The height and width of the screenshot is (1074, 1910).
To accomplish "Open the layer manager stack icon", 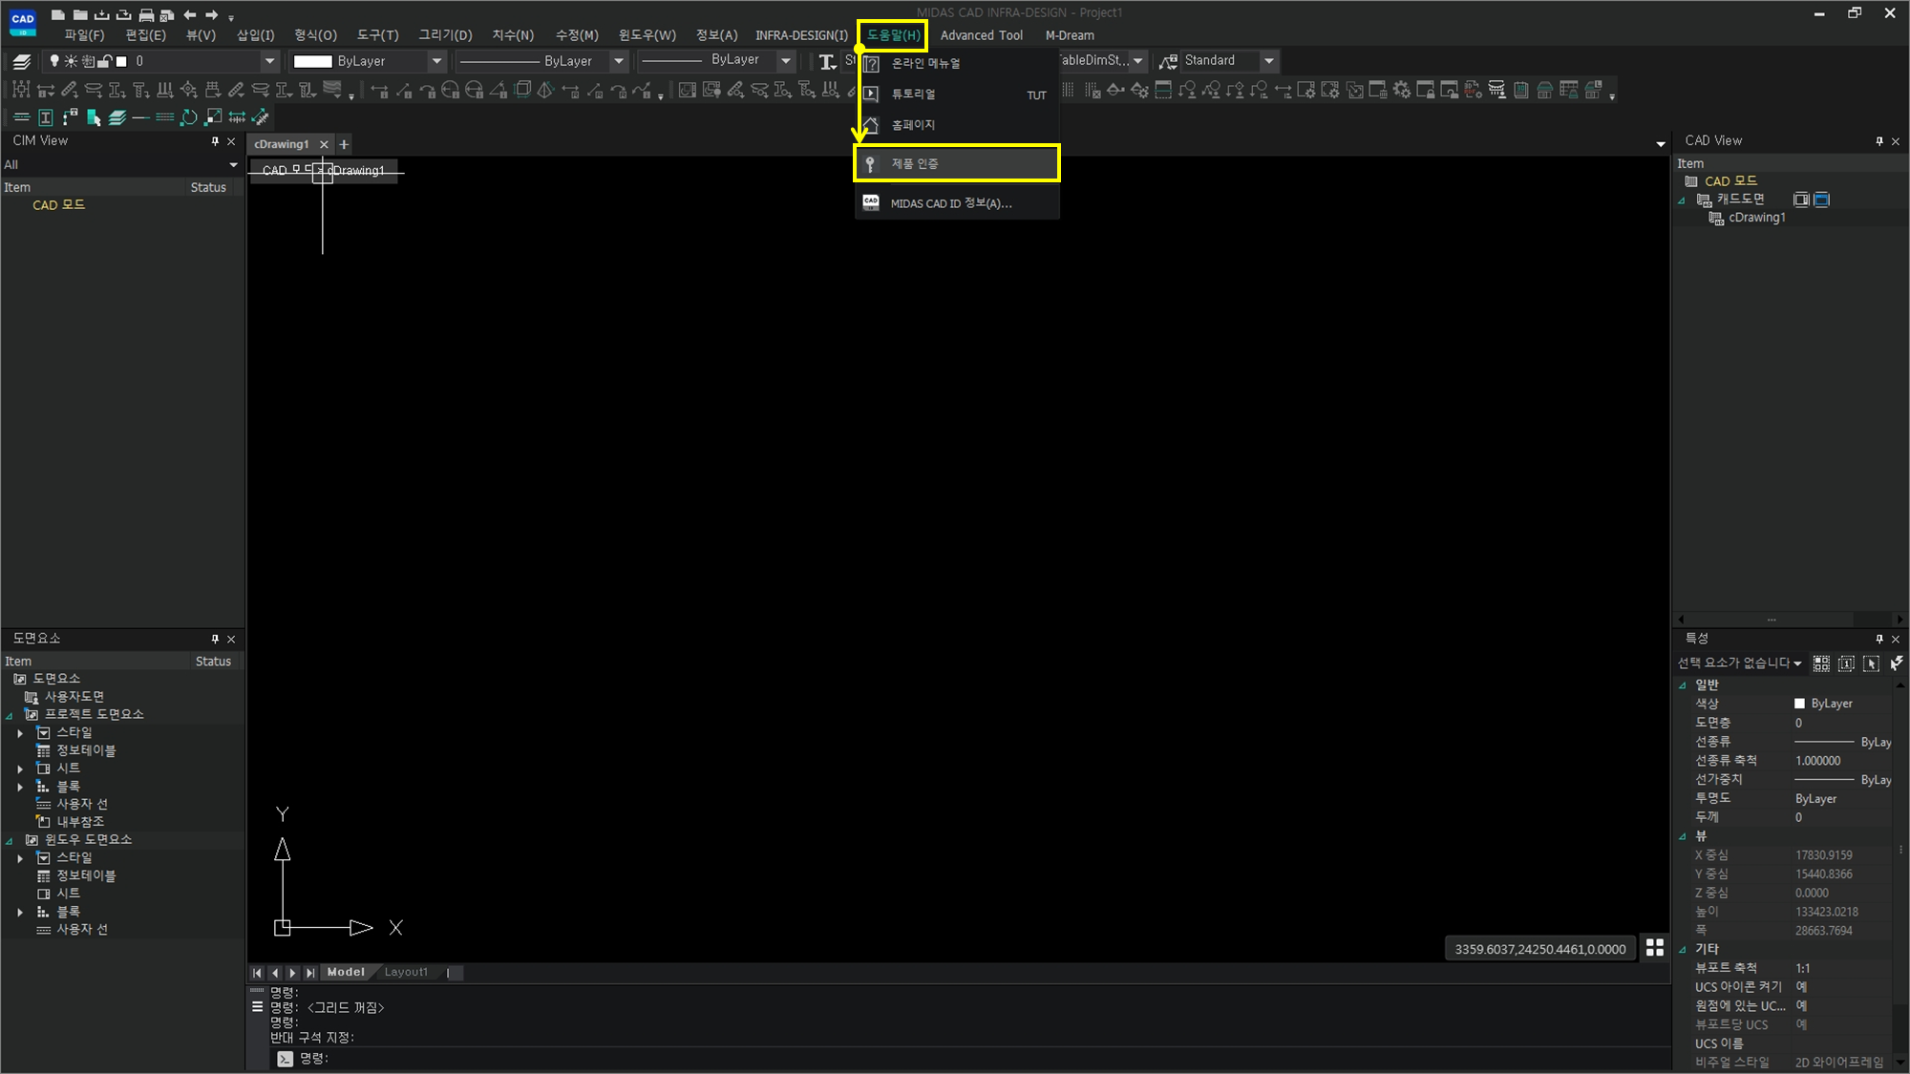I will coord(22,61).
